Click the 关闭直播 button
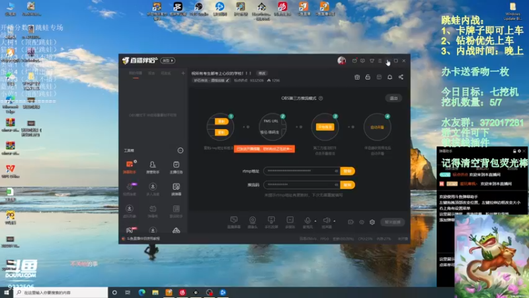This screenshot has height=298, width=529. [393, 222]
